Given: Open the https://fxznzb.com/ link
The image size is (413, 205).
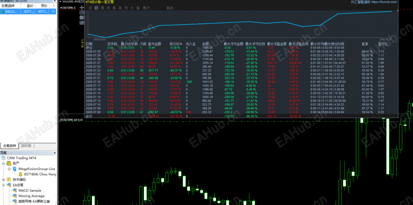Looking at the screenshot, I should [384, 2].
